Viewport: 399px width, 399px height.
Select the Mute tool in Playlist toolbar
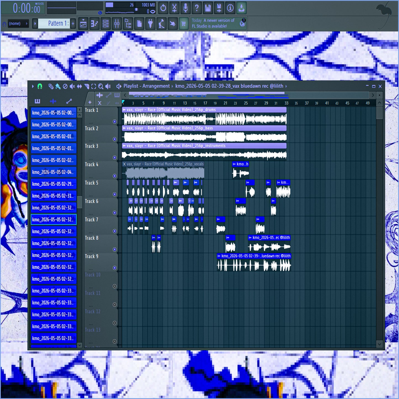point(72,86)
